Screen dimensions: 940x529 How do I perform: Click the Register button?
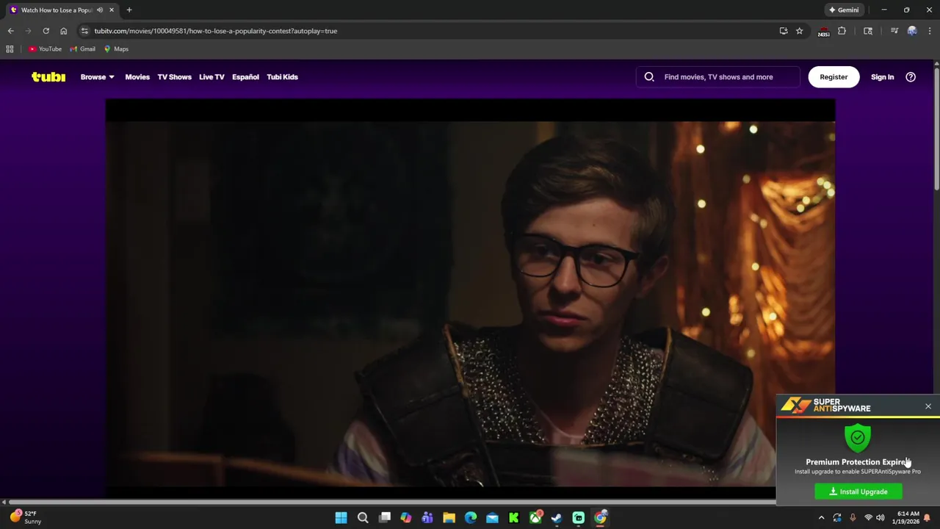[834, 76]
